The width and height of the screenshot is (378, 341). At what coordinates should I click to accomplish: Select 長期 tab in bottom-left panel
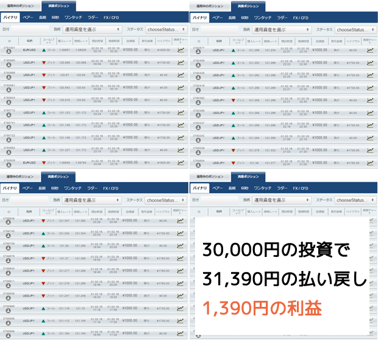[42, 188]
